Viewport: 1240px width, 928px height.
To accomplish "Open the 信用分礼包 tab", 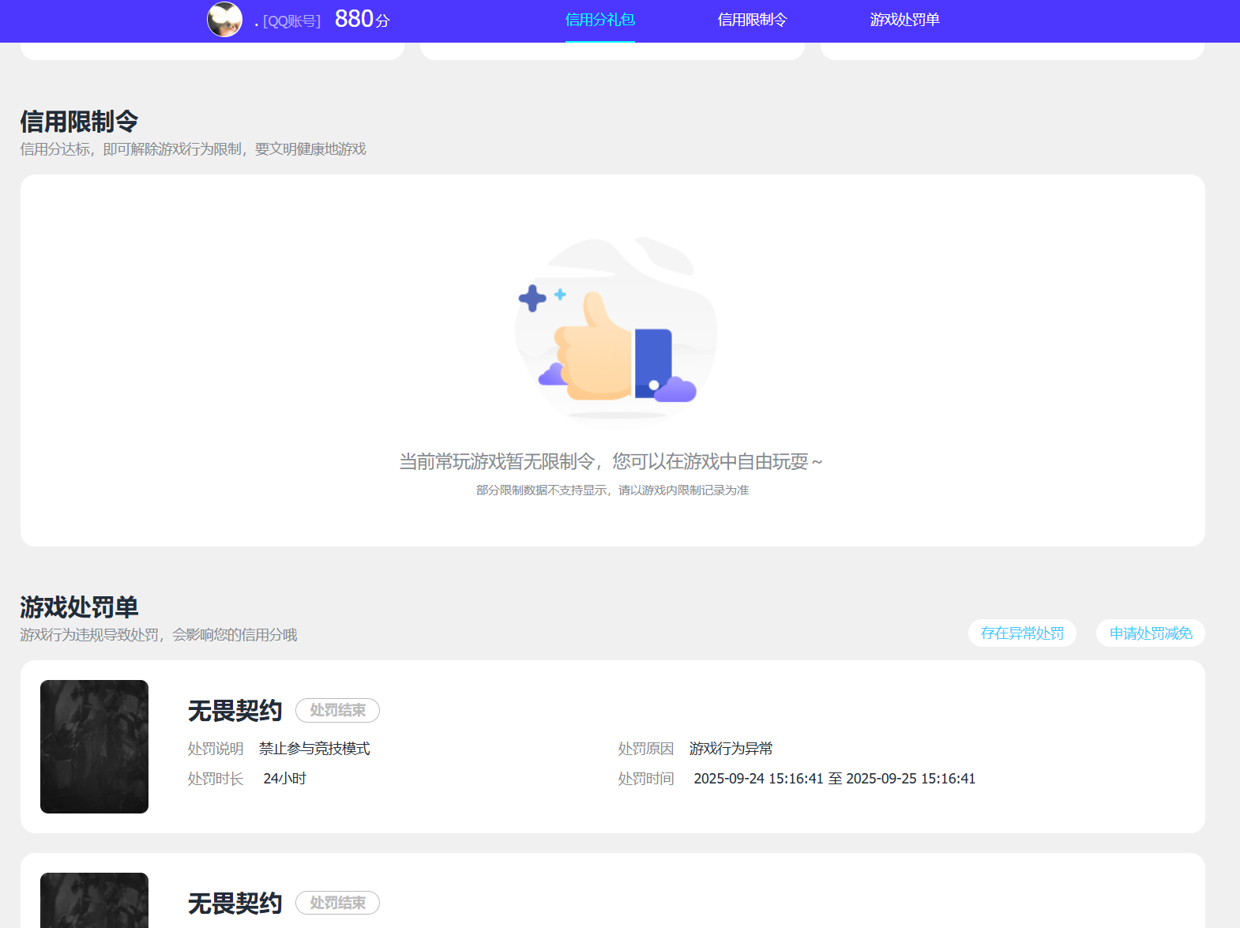I will click(x=600, y=20).
